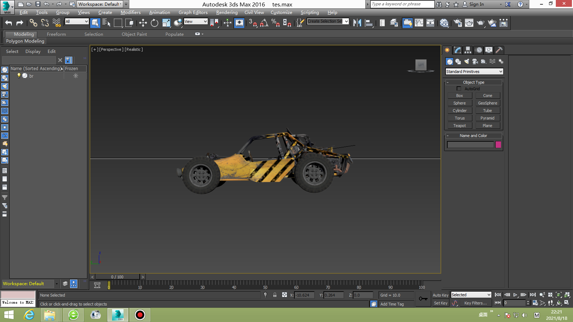573x322 pixels.
Task: Select the Select and Move tool
Action: click(143, 23)
